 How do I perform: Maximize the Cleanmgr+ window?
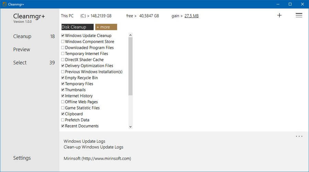point(290,4)
